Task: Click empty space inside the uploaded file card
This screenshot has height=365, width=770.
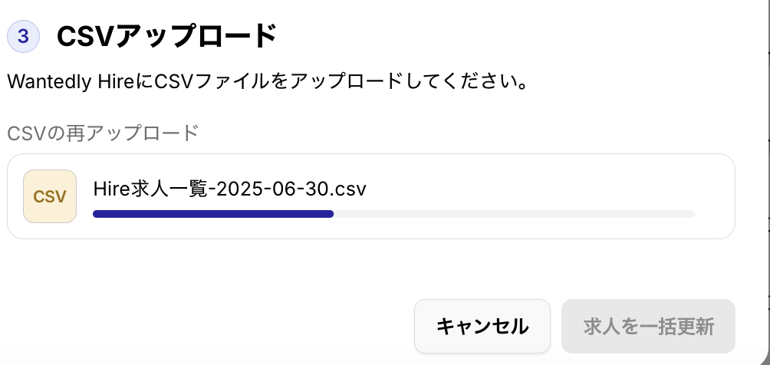Action: [540, 186]
